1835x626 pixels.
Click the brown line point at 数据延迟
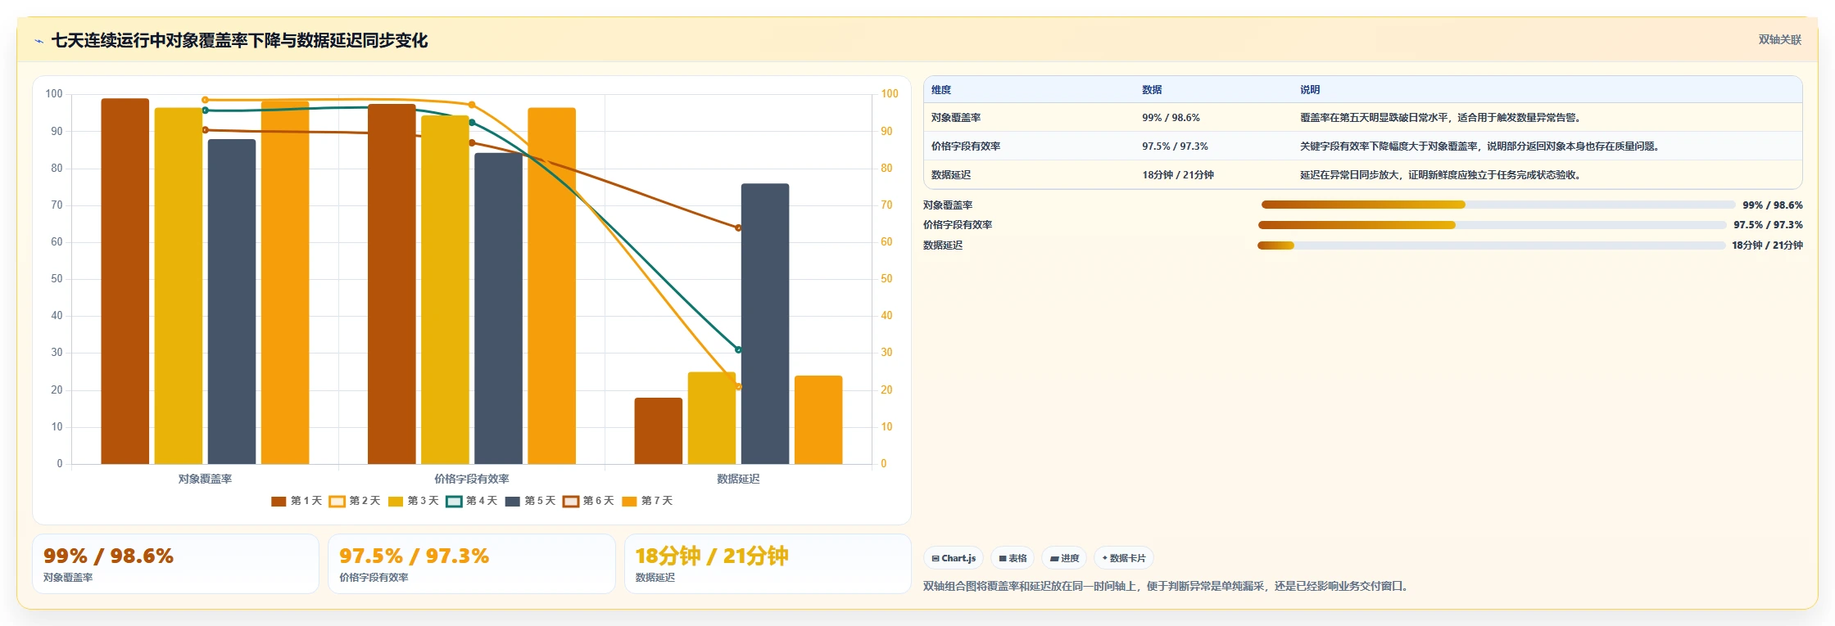[738, 228]
